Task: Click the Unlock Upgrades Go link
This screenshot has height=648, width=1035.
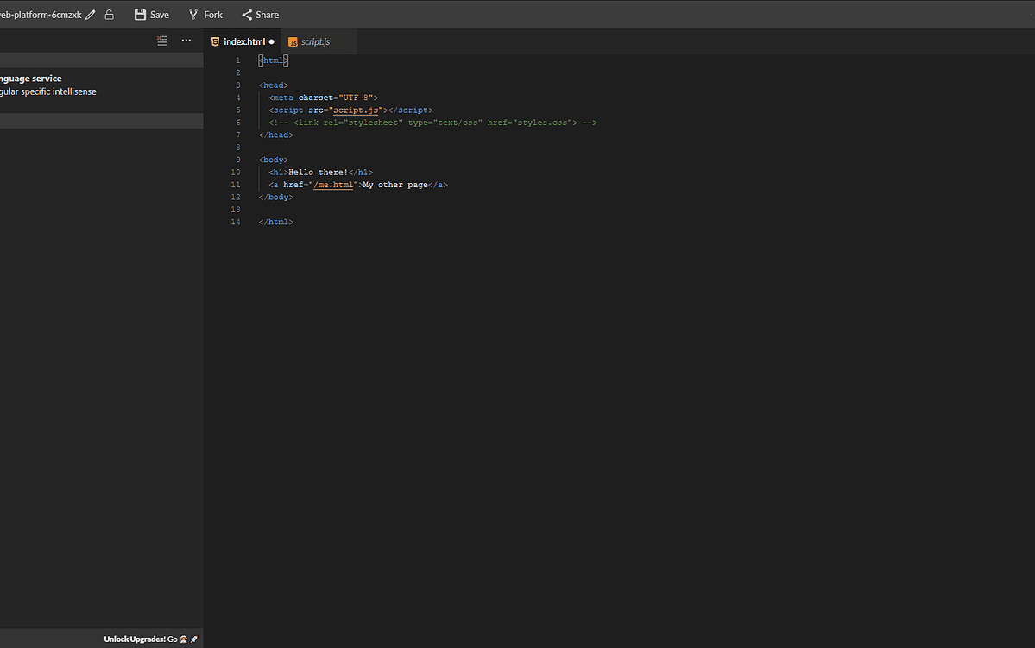Action: (173, 639)
